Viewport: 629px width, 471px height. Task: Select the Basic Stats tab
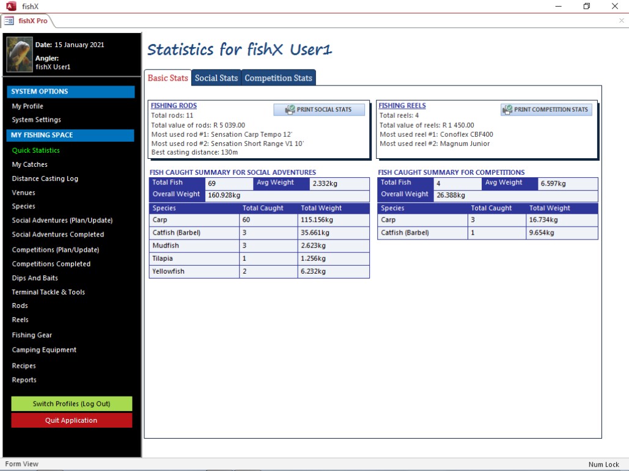pyautogui.click(x=168, y=78)
